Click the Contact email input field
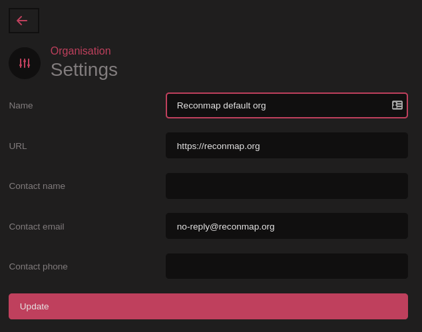This screenshot has width=422, height=332. (287, 226)
